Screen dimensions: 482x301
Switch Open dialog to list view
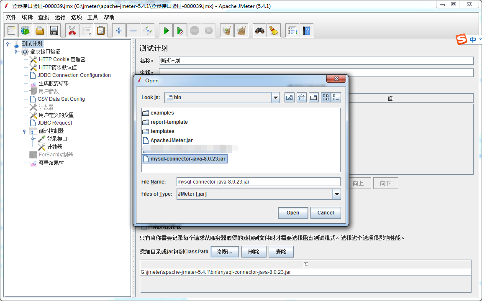(x=326, y=98)
